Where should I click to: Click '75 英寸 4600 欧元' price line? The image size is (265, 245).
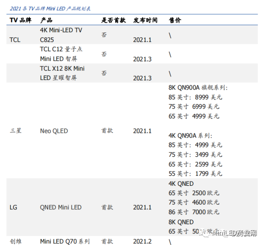[194, 202]
